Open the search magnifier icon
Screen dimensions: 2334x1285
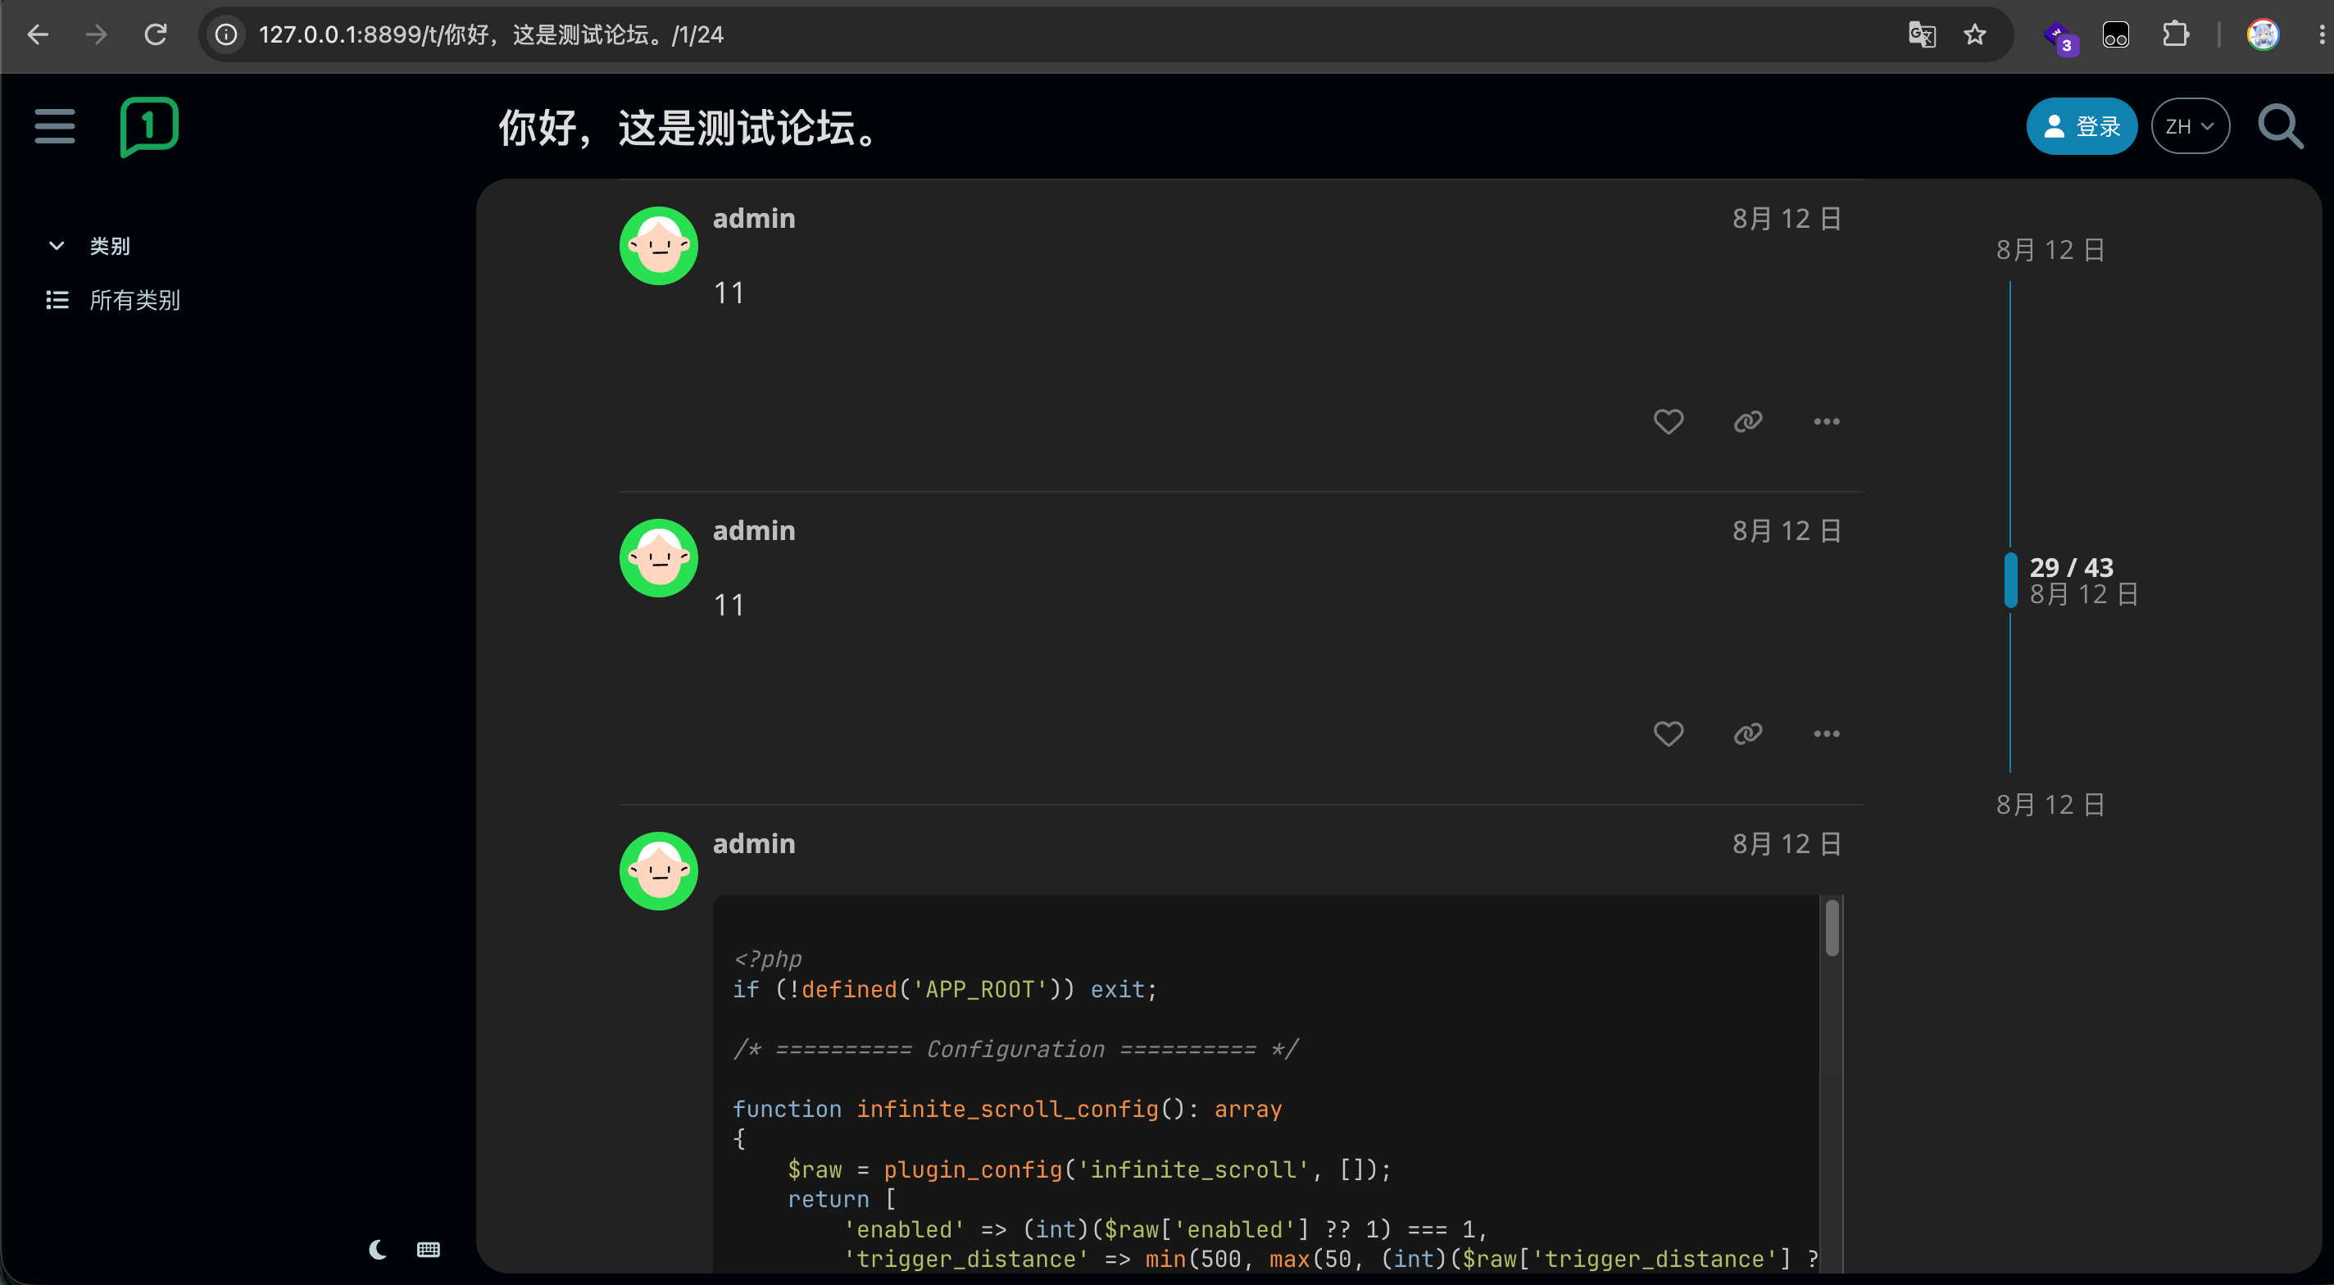click(2280, 127)
